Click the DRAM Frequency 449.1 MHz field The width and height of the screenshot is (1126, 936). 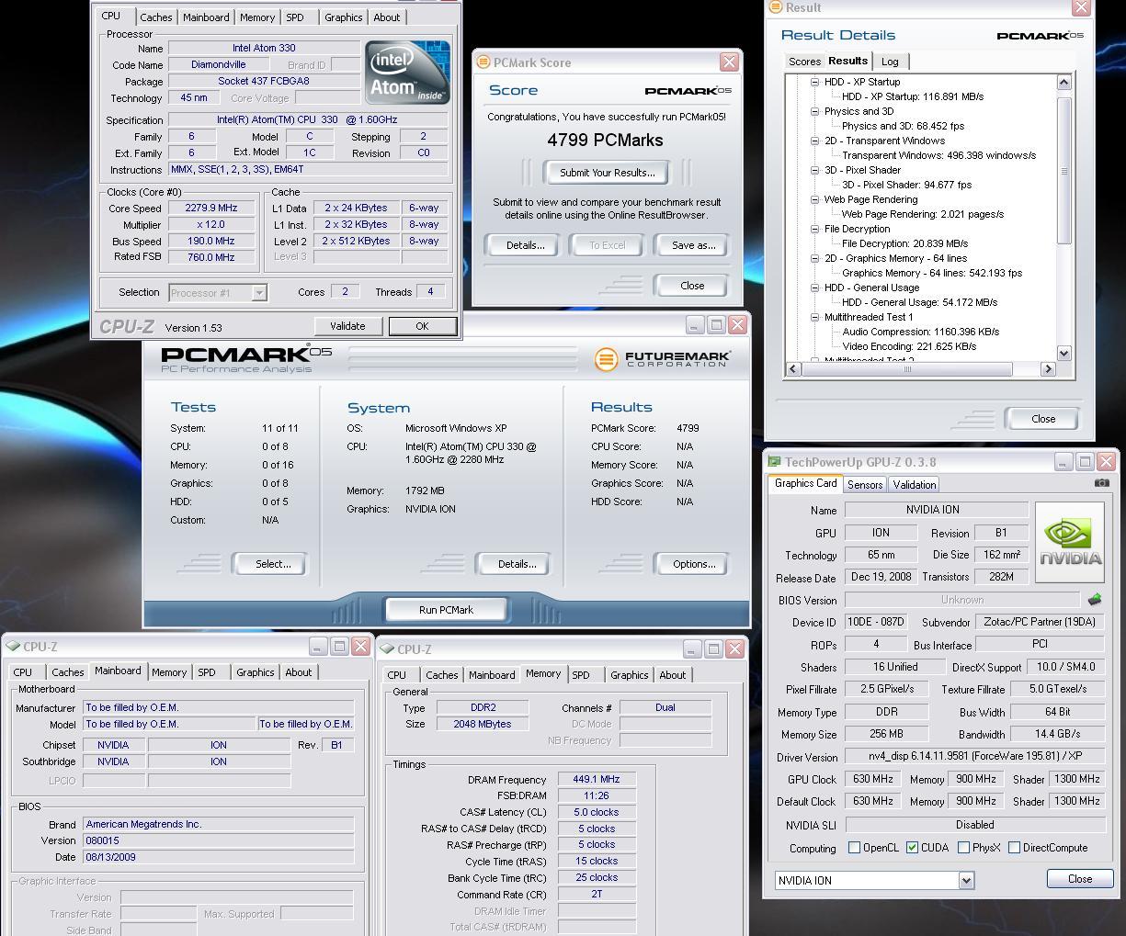(597, 780)
